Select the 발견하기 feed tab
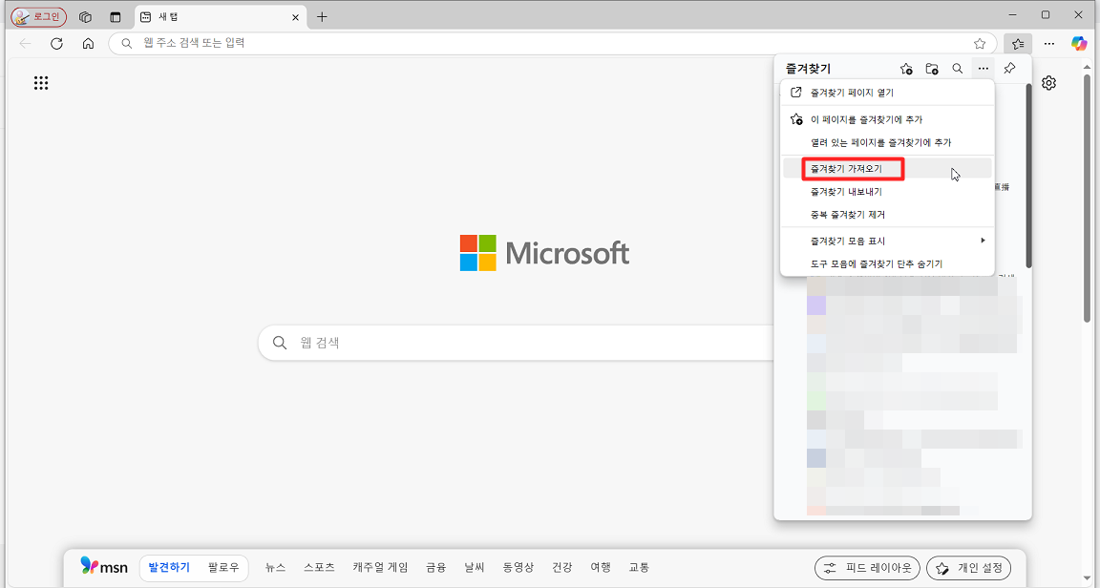Screen dimensions: 1100x588 169,567
